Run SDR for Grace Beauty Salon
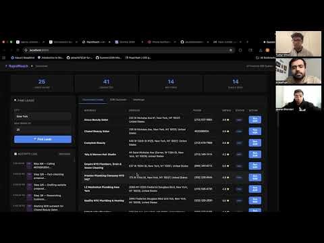Screen dimensions: 324x243 pyautogui.click(x=255, y=119)
